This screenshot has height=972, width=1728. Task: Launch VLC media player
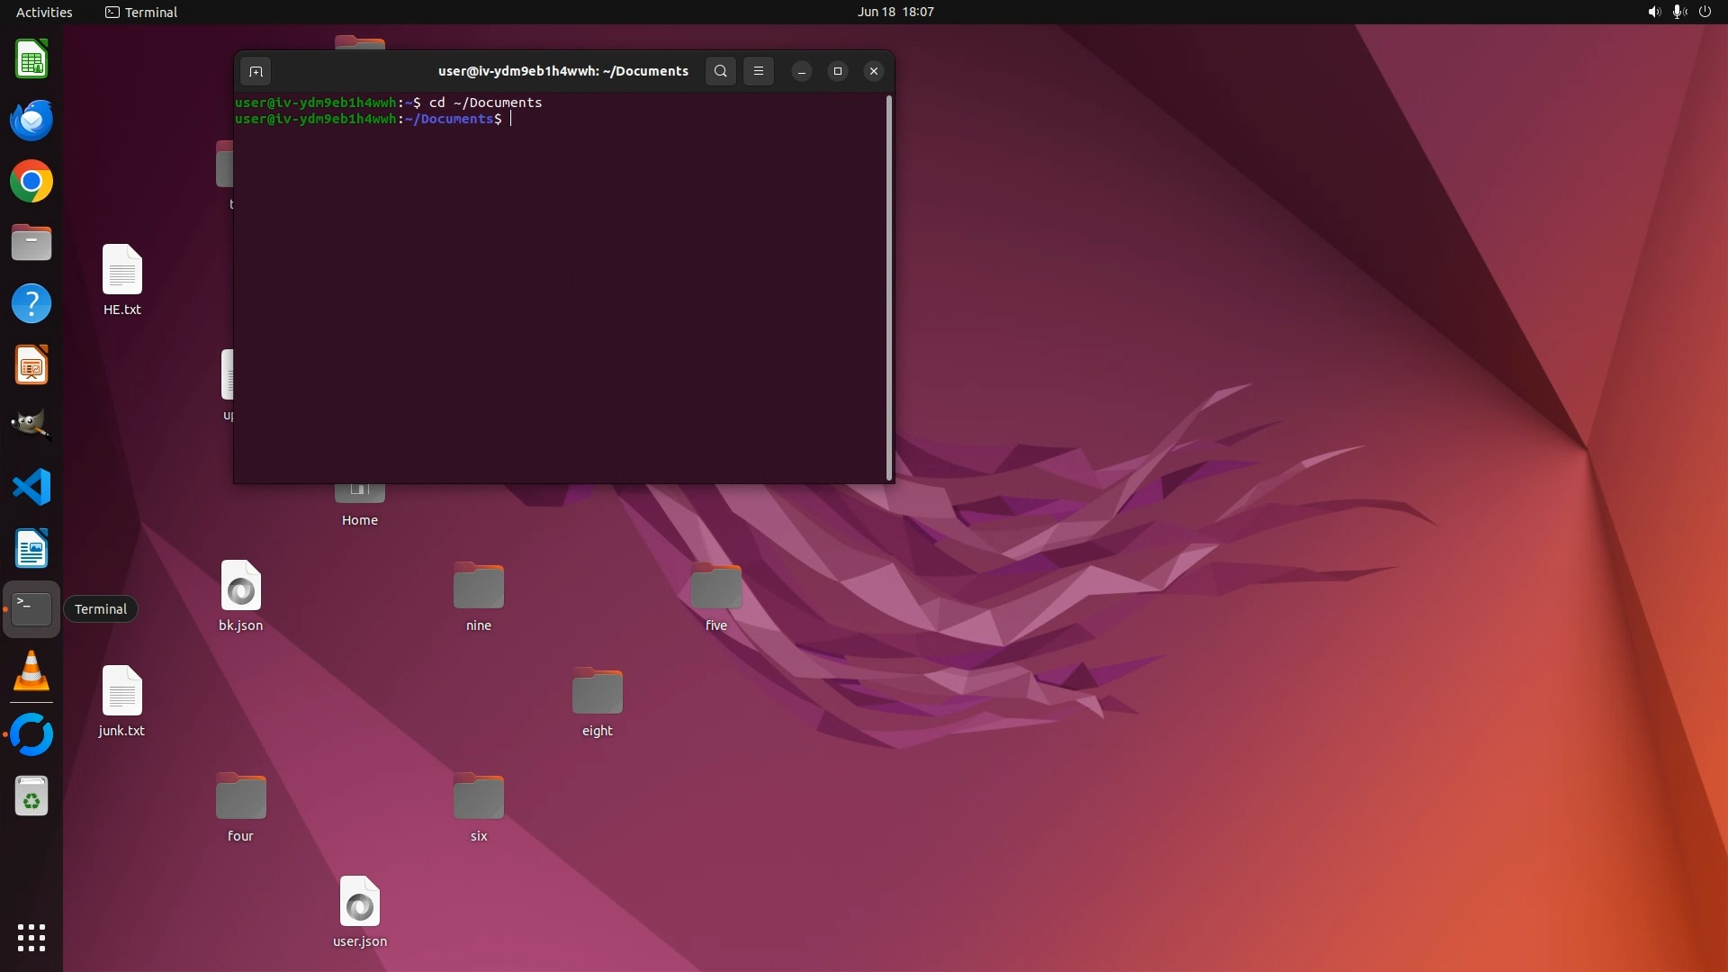click(x=31, y=671)
